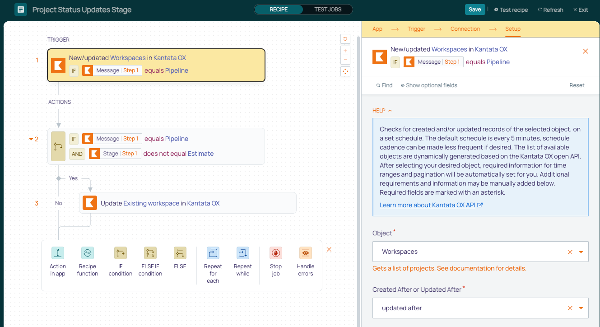Click the recipe document icon beside the title
This screenshot has height=327, width=600.
tap(21, 9)
